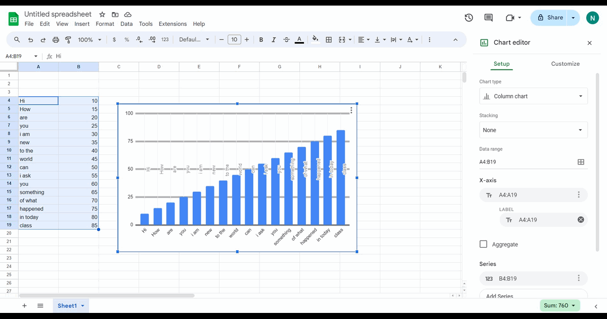Viewport: 607px width, 319px height.
Task: Open the search menus magnifier icon
Action: coord(17,39)
